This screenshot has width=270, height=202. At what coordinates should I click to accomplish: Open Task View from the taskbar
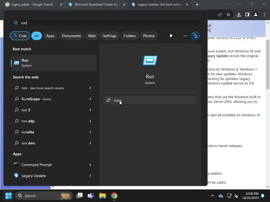[x=79, y=196]
